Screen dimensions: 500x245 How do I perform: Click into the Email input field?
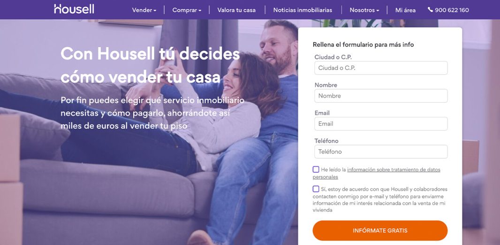click(x=381, y=124)
